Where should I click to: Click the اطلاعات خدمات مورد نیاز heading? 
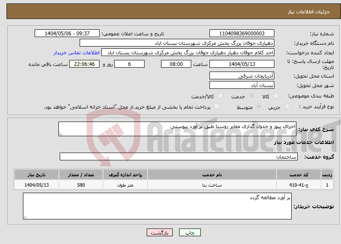[x=304, y=142]
